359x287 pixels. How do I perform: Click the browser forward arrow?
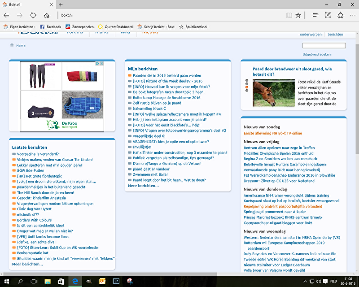click(20, 15)
